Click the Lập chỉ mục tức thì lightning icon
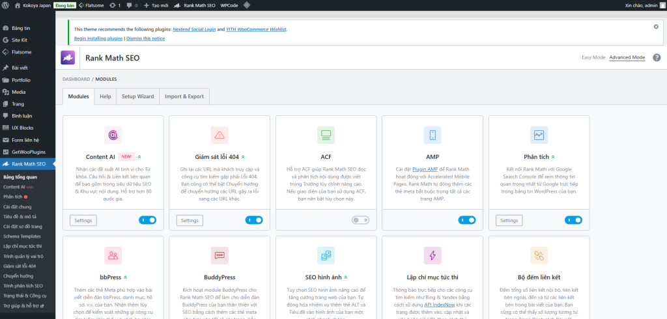Image resolution: width=667 pixels, height=319 pixels. 433,256
